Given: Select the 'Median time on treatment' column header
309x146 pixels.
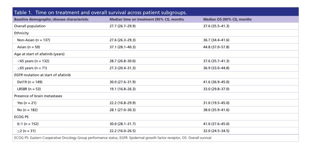Looking at the screenshot, I should click(147, 19).
